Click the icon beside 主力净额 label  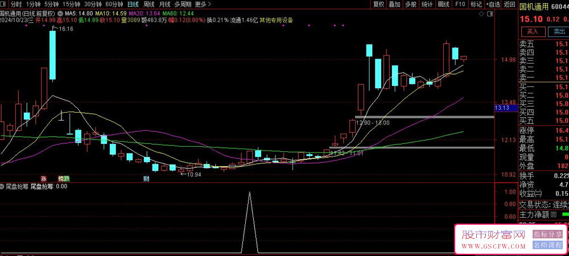[554, 214]
